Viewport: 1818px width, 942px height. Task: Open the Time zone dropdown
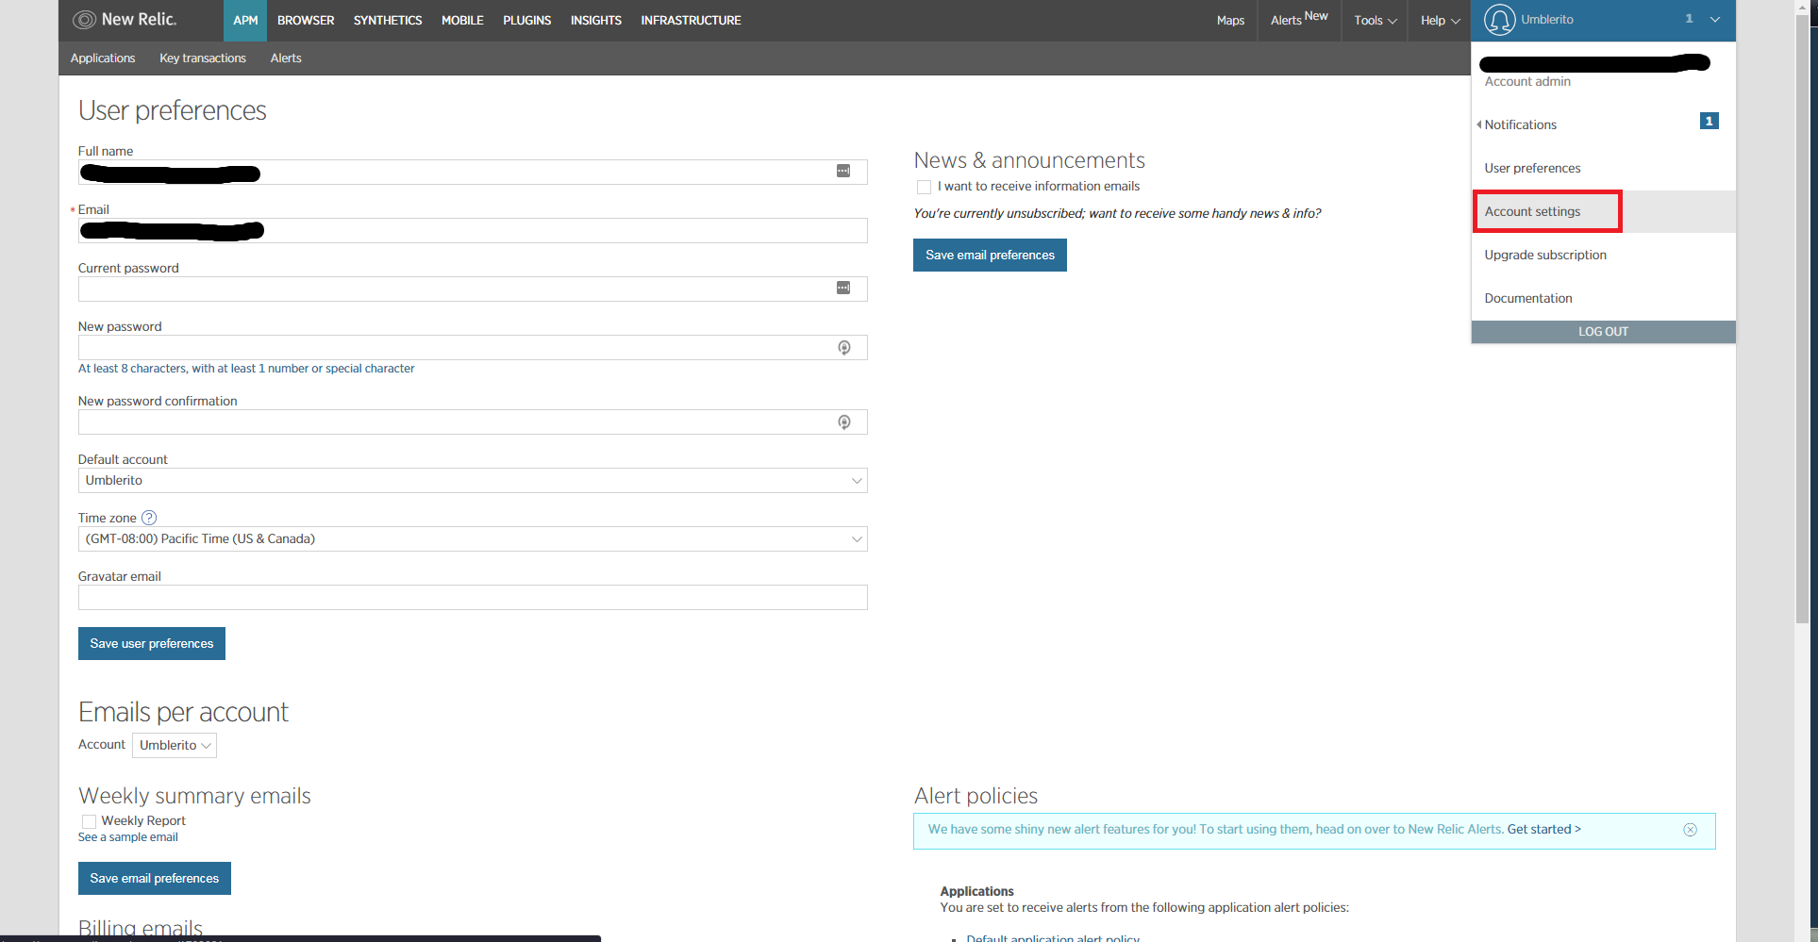[x=473, y=539]
